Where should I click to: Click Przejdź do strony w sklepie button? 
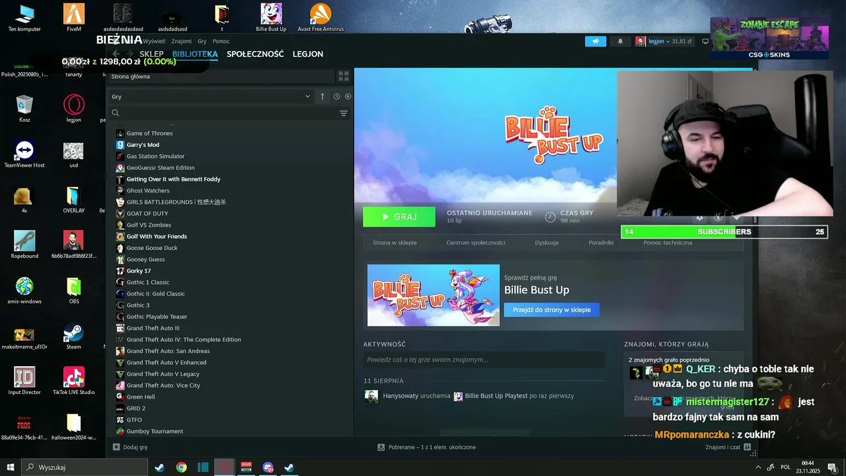552,309
